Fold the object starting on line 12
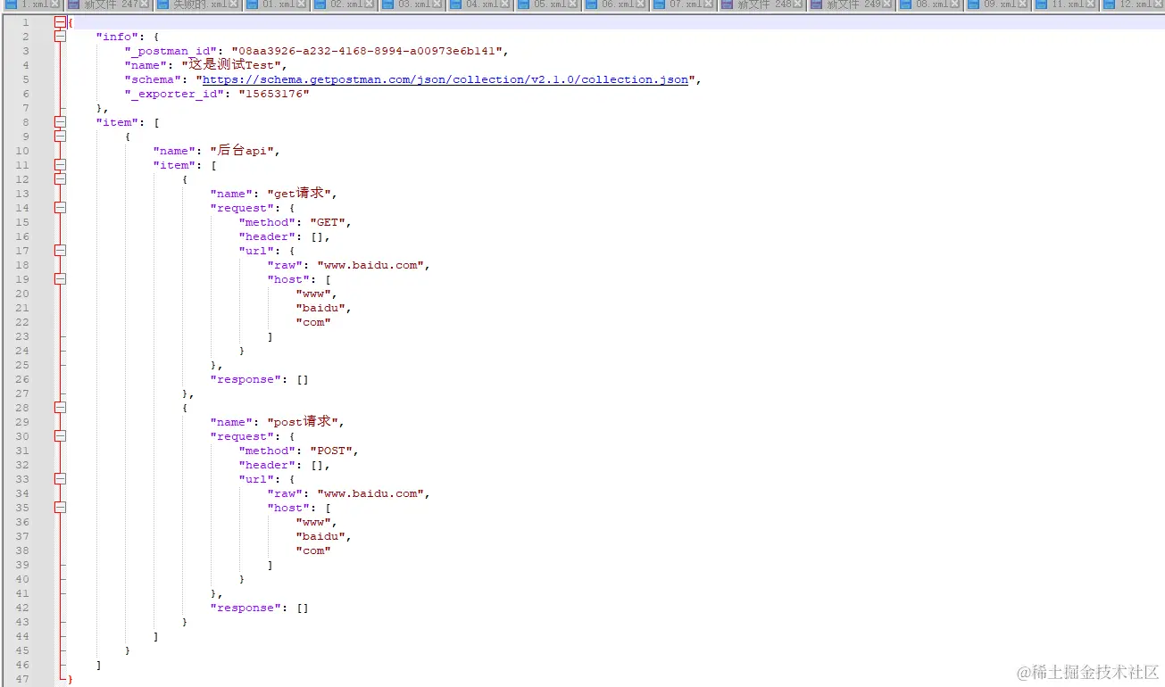 click(x=60, y=179)
